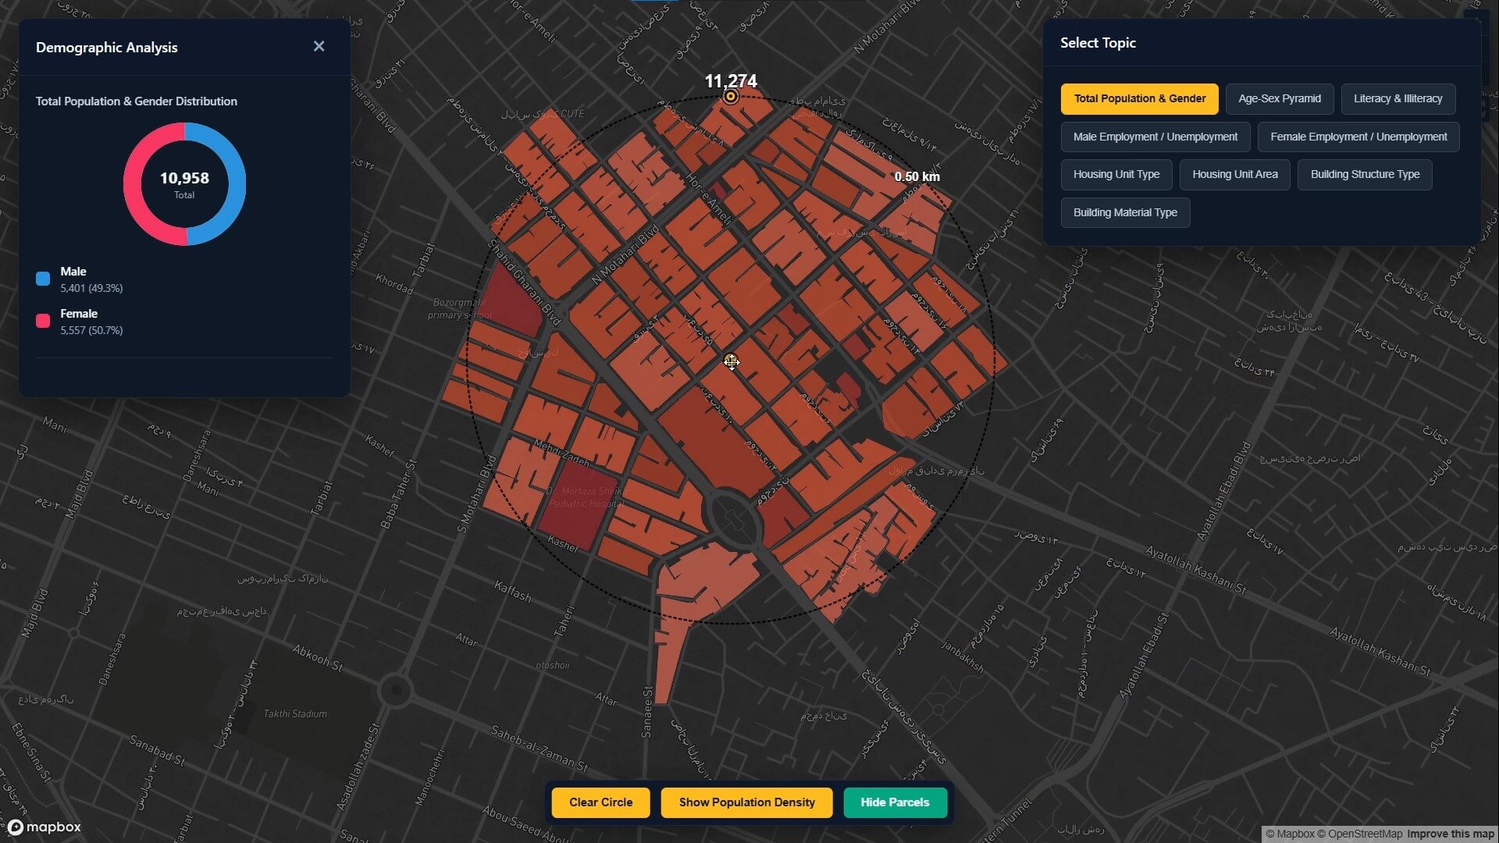Select the Housing Unit Type topic

point(1116,174)
